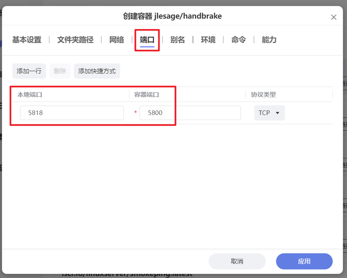Click the 删除 button
347x278 pixels.
[x=60, y=71]
